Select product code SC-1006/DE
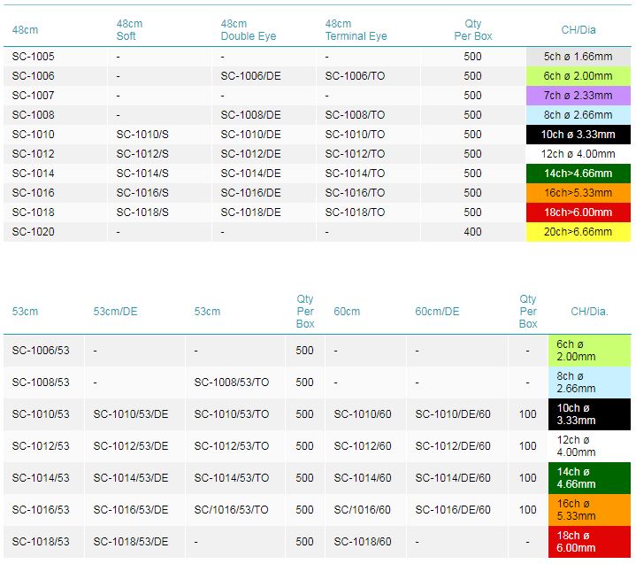 coord(250,76)
